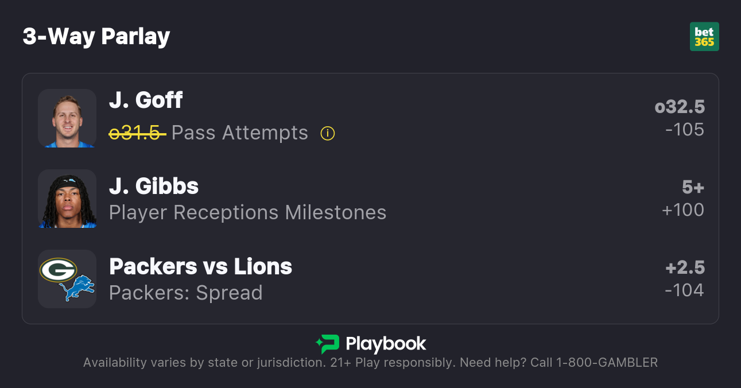Select the J. Goff player name
The image size is (741, 388).
(x=146, y=100)
